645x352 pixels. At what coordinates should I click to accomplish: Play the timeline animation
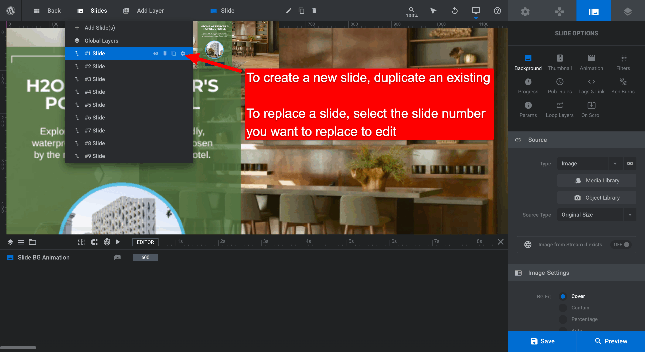click(118, 242)
